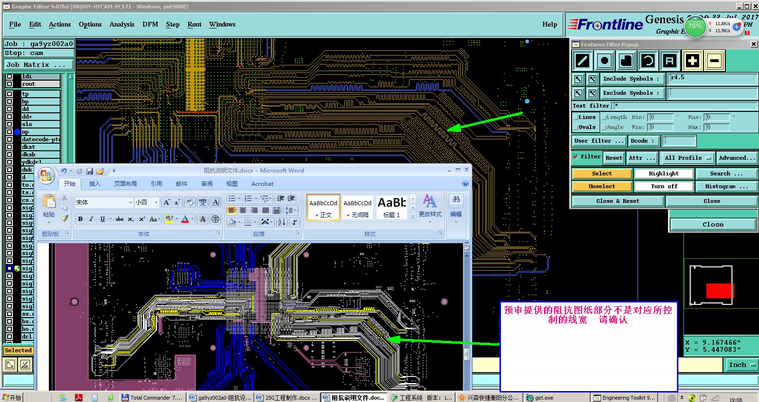
Task: Click the superscript icon in Word
Action: coord(141,219)
